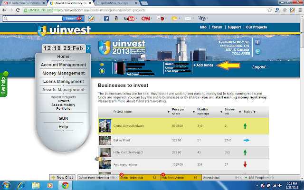Viewport: 304px width, 190px height.
Task: Open the Global Uinvest Network project thumbnail
Action: 105,126
